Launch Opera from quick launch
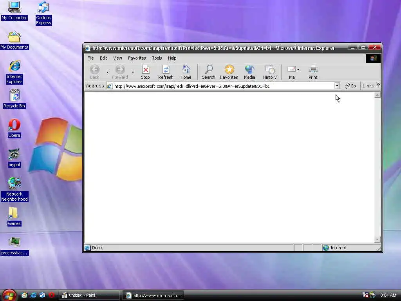401x301 pixels. [52, 295]
